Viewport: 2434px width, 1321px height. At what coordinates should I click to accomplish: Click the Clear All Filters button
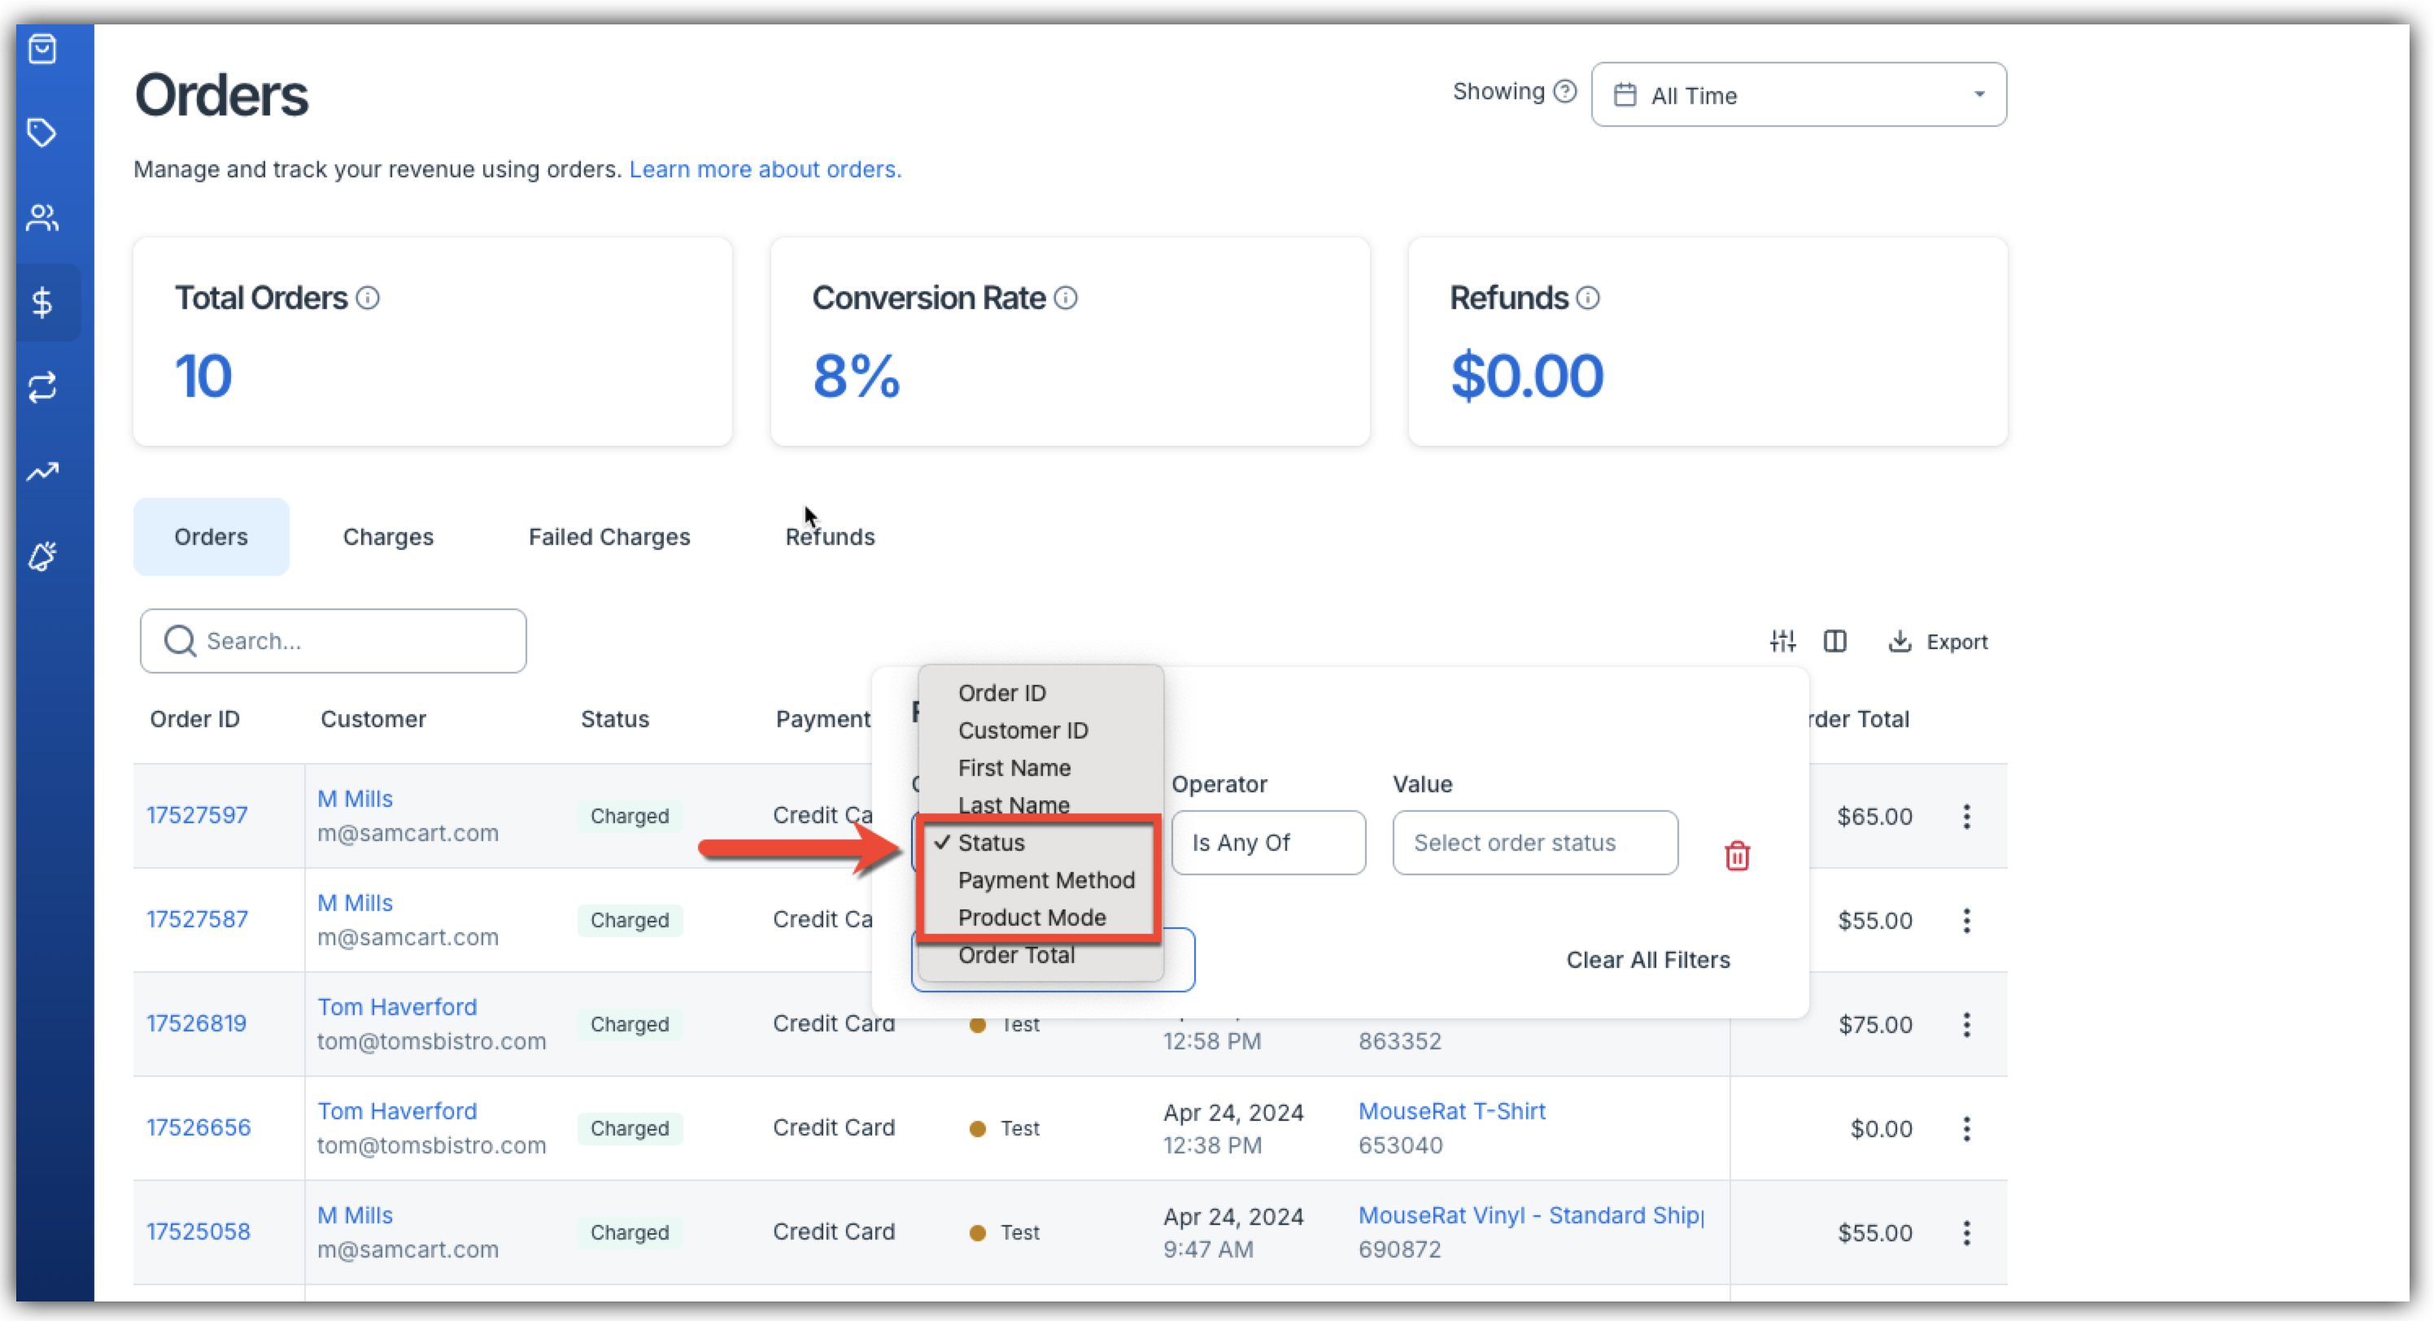click(x=1647, y=960)
